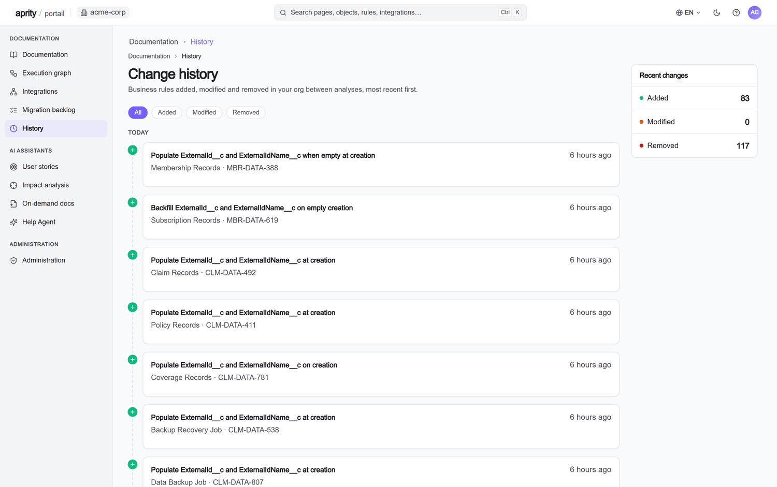Screen dimensions: 777x487
Task: Click the Modified row in Recent changes
Action: (694, 122)
